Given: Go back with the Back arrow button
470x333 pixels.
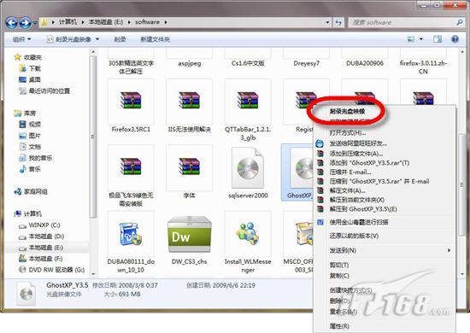Looking at the screenshot, I should coord(12,22).
